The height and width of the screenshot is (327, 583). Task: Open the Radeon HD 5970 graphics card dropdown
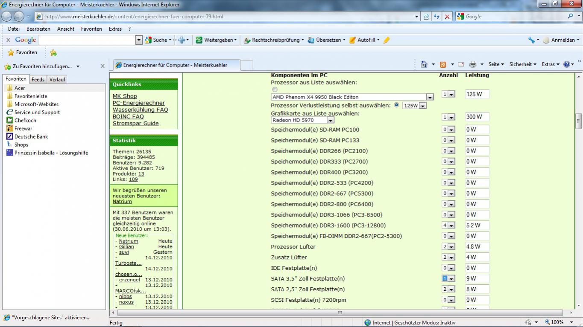(x=302, y=120)
